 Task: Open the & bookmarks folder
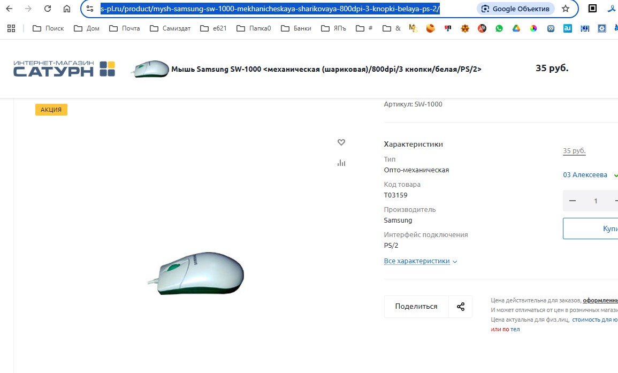tap(392, 28)
